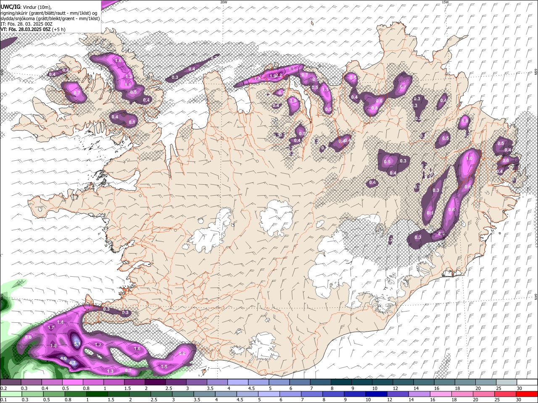Click the crimson 25–30 swatch, lower legend

(x=505, y=394)
